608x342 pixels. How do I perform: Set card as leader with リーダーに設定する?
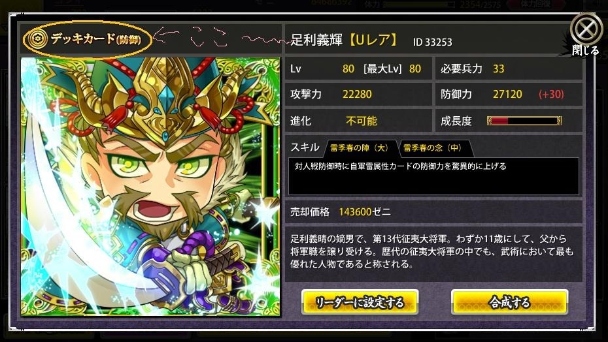[360, 302]
